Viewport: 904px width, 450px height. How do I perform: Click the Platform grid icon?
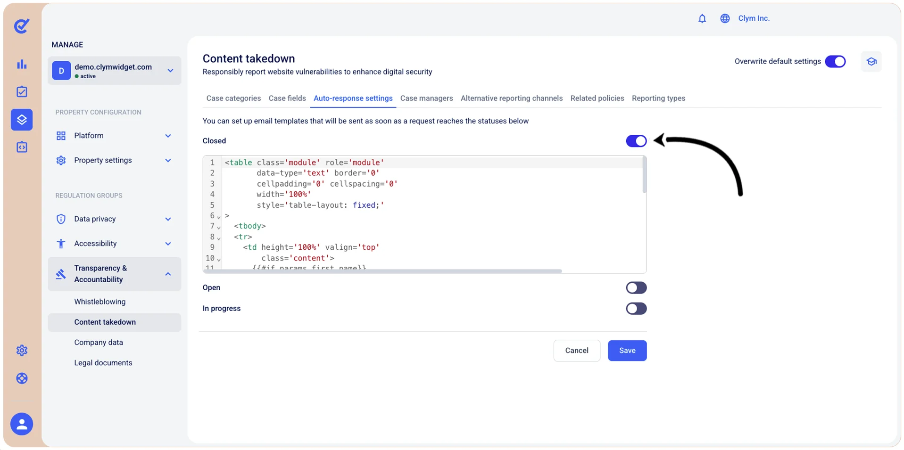[61, 136]
